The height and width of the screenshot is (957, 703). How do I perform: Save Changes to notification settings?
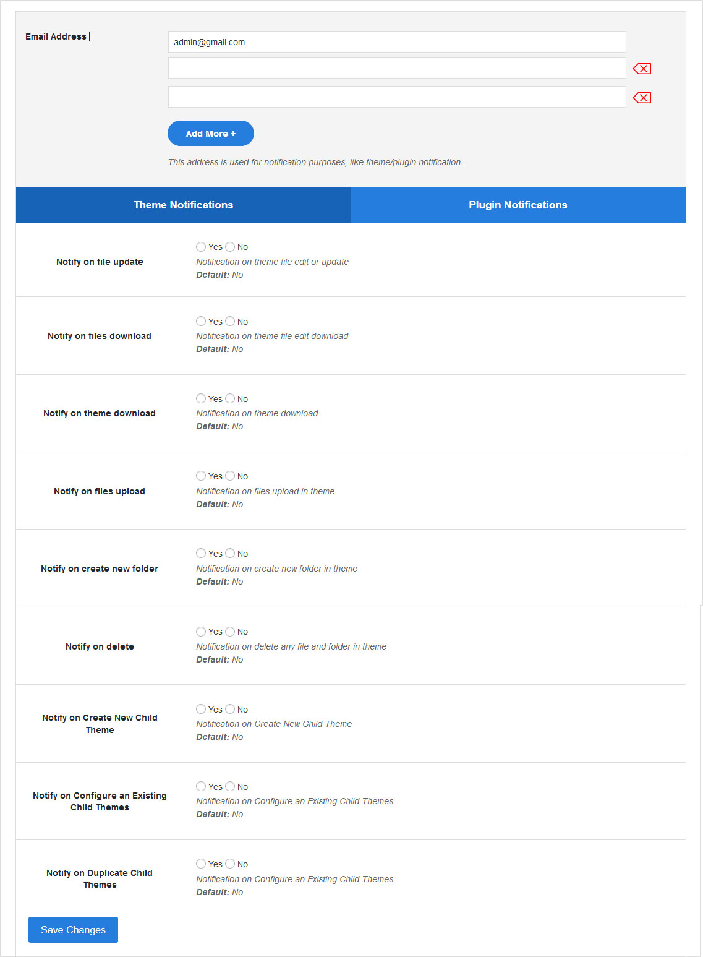pyautogui.click(x=73, y=930)
